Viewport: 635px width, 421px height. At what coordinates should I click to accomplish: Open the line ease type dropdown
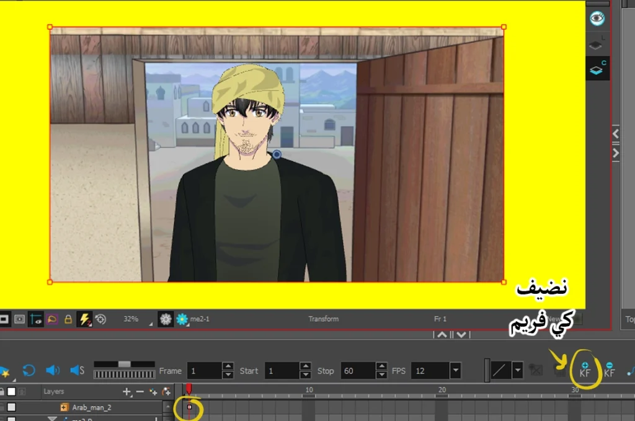[517, 371]
